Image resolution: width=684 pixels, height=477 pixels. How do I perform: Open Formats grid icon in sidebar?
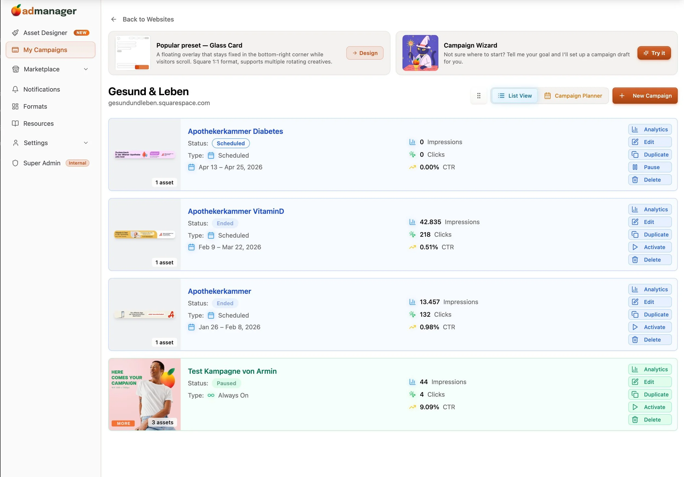pos(15,106)
